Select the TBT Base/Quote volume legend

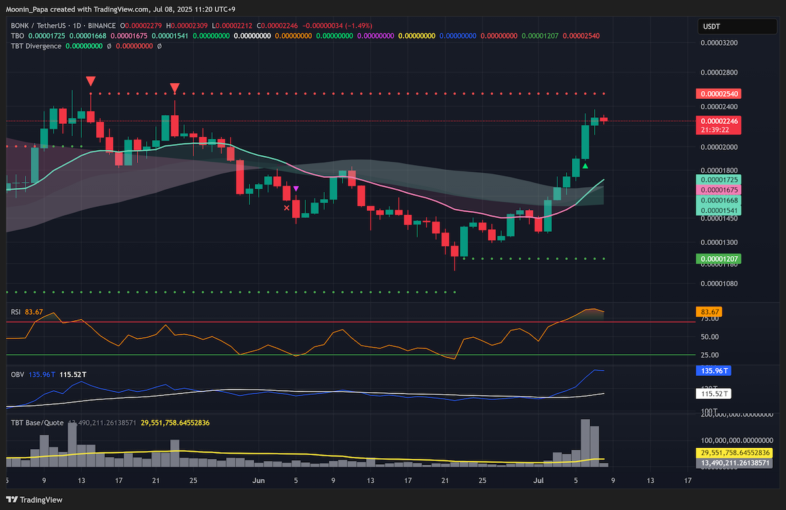[37, 423]
